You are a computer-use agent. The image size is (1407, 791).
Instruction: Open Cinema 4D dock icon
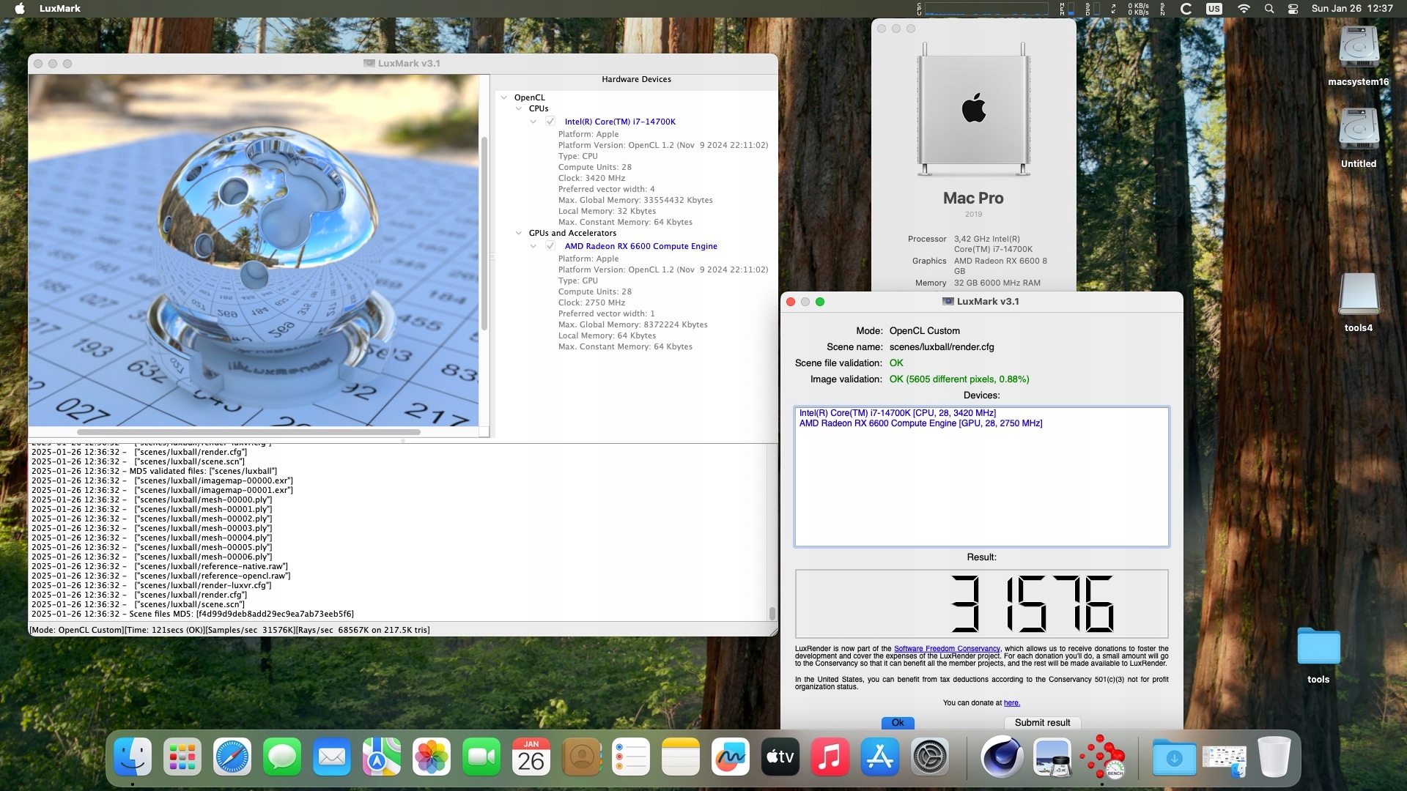(x=1002, y=757)
